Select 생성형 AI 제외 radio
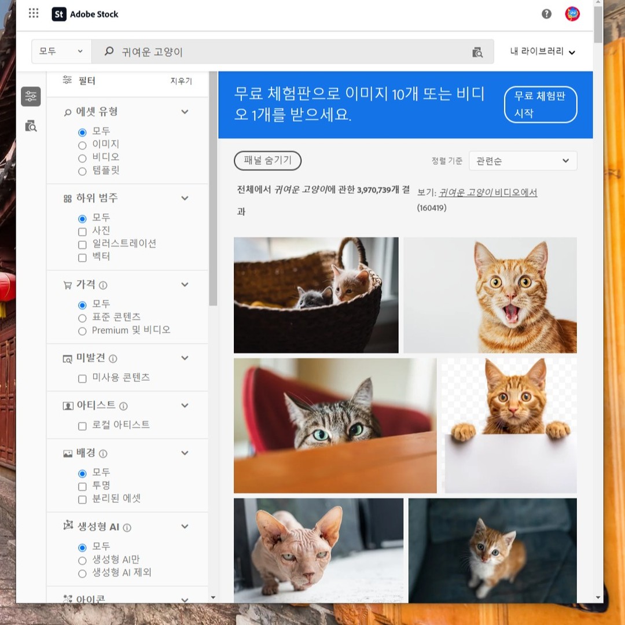625x625 pixels. (x=82, y=573)
